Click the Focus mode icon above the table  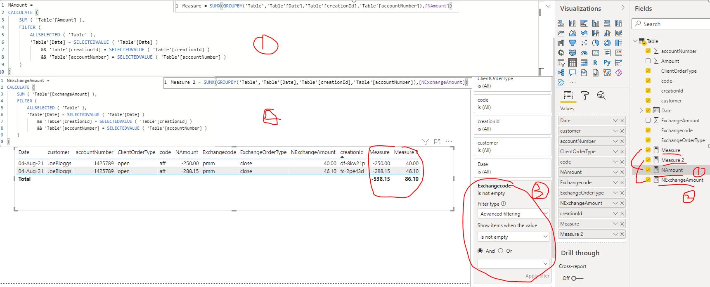437,142
